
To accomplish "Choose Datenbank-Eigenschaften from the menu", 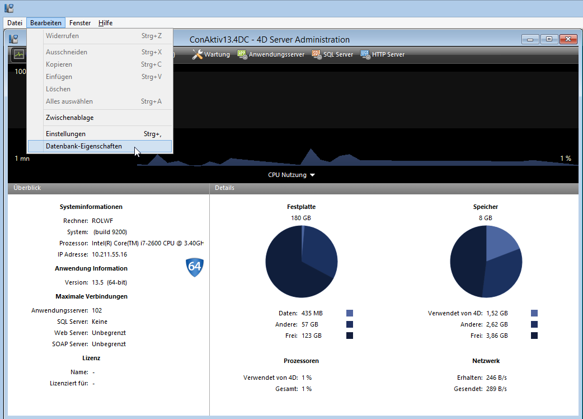I will 83,146.
